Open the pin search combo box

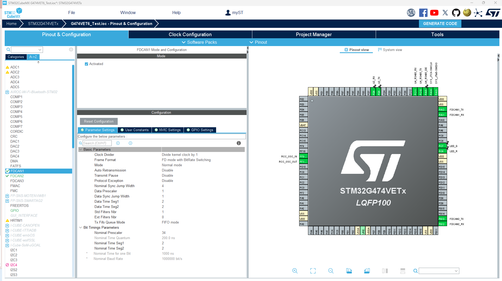tap(439, 271)
